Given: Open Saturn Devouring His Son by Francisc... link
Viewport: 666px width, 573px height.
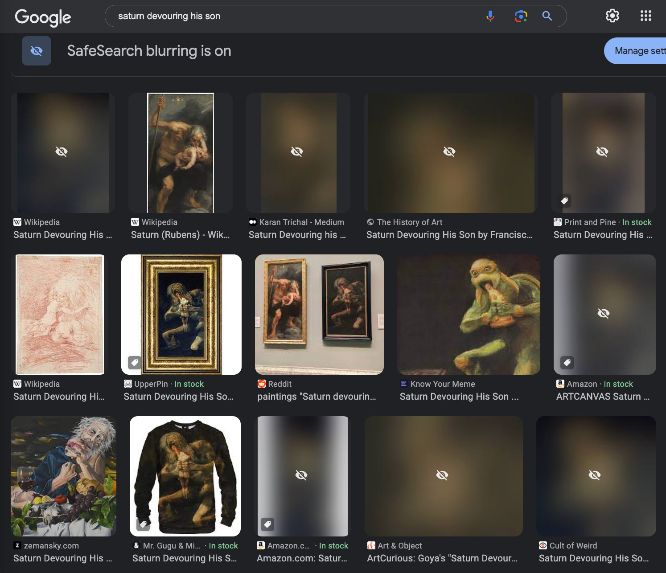Looking at the screenshot, I should [449, 235].
